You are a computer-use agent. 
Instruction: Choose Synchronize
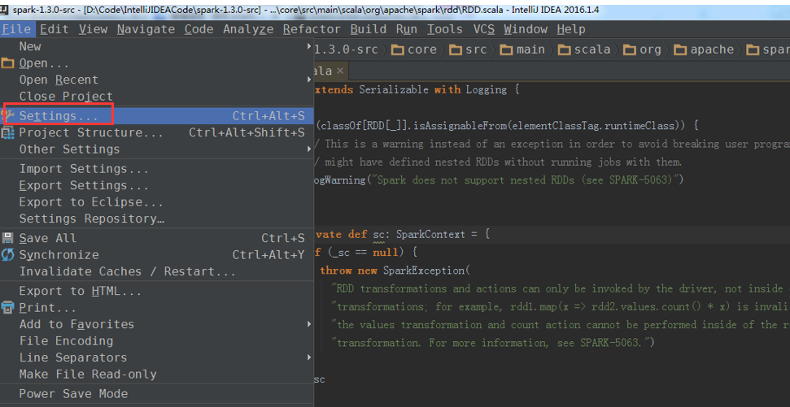click(157, 255)
